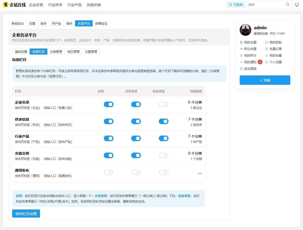Click the 保存栏目设置 button
This screenshot has height=230, width=303.
tap(26, 213)
